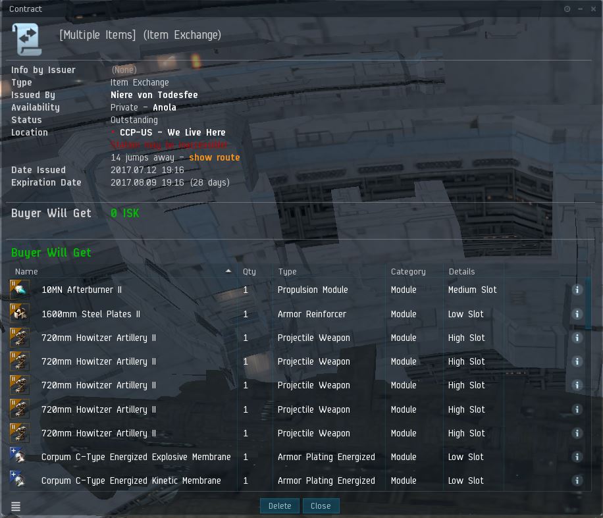The image size is (603, 518).
Task: Click the Armor Reinforcer type cell
Action: coord(312,314)
